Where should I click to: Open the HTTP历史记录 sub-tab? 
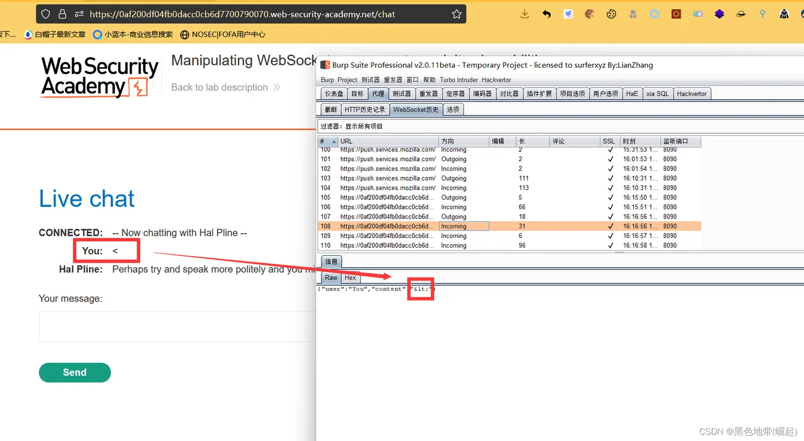tap(365, 110)
